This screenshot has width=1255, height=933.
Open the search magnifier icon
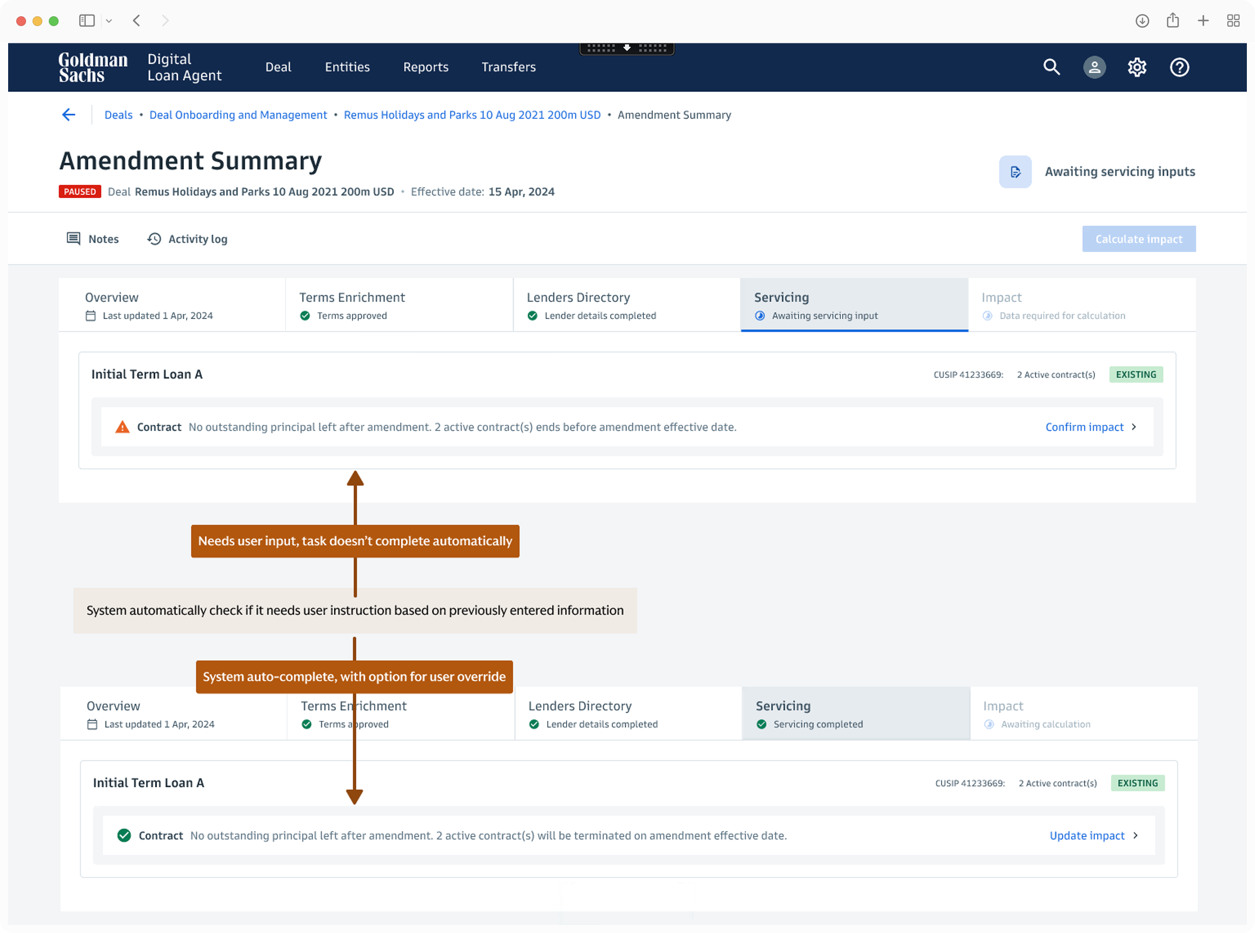pyautogui.click(x=1051, y=67)
